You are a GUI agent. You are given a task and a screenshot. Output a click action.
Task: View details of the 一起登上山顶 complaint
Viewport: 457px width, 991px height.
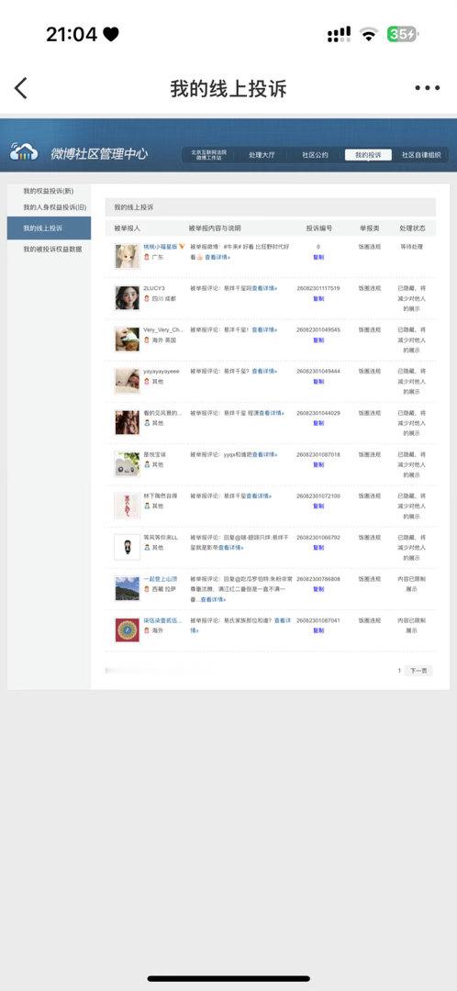(x=213, y=599)
